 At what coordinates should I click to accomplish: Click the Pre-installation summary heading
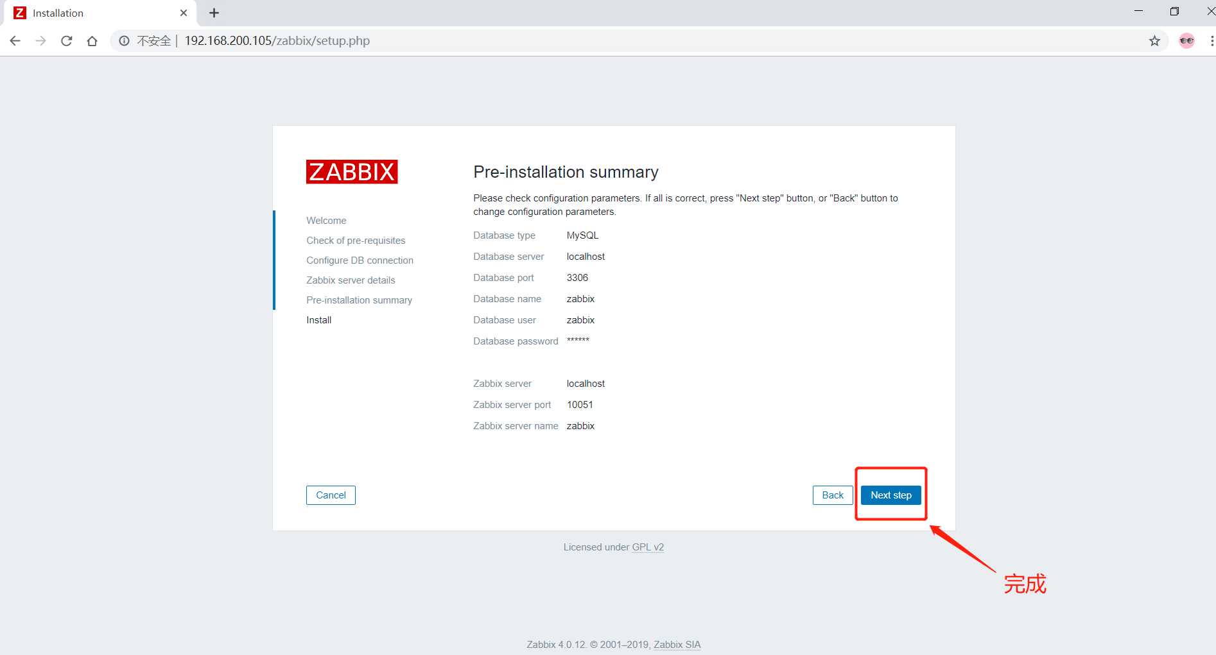[x=566, y=172]
